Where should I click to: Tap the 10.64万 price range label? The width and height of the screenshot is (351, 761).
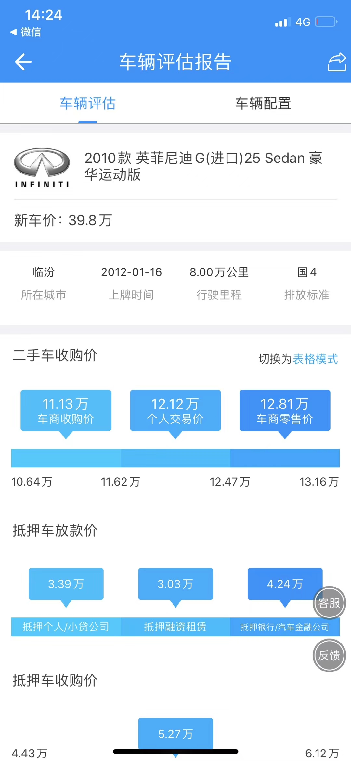pos(32,482)
